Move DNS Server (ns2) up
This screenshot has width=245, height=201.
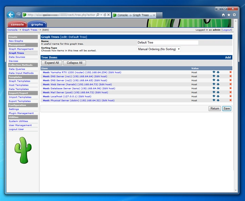[x=218, y=80]
